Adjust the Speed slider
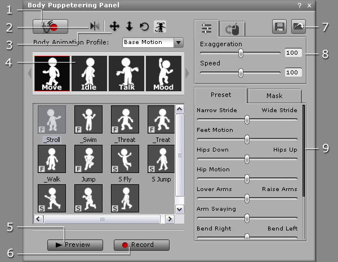This screenshot has width=338, height=262. click(x=241, y=73)
